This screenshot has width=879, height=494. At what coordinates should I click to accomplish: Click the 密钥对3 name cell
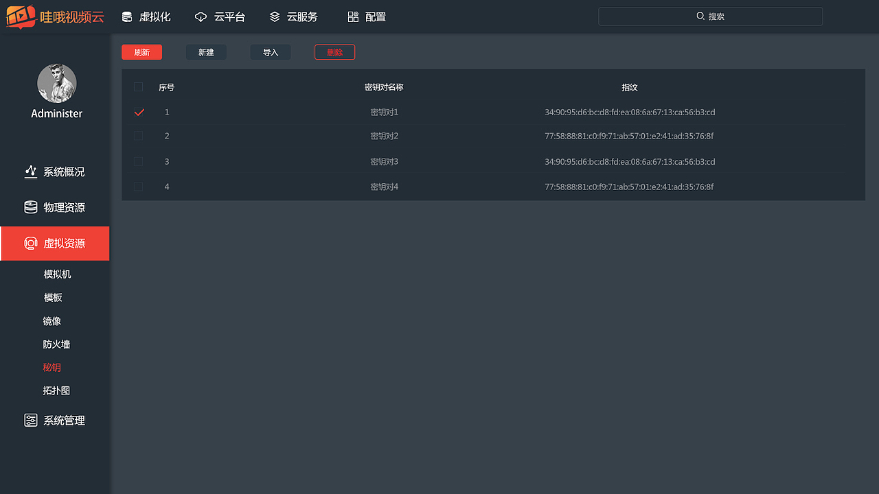coord(384,161)
